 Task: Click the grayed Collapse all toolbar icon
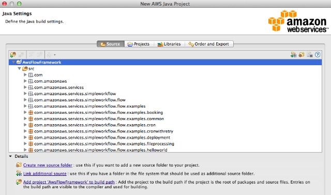(40, 55)
